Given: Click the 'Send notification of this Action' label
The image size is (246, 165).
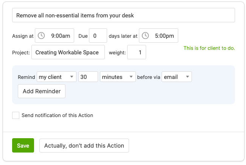Looking at the screenshot, I should point(57,116).
